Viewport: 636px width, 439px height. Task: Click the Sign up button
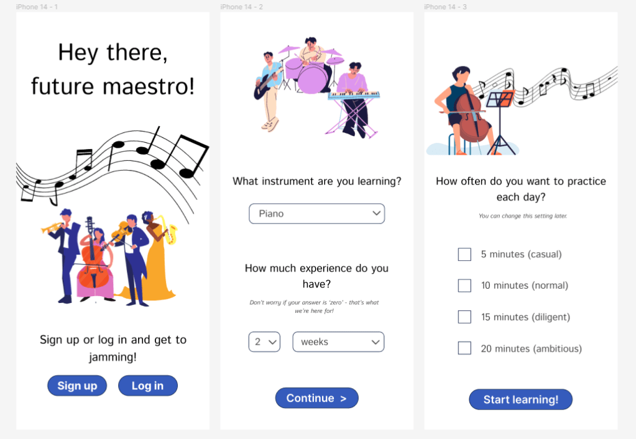click(77, 386)
